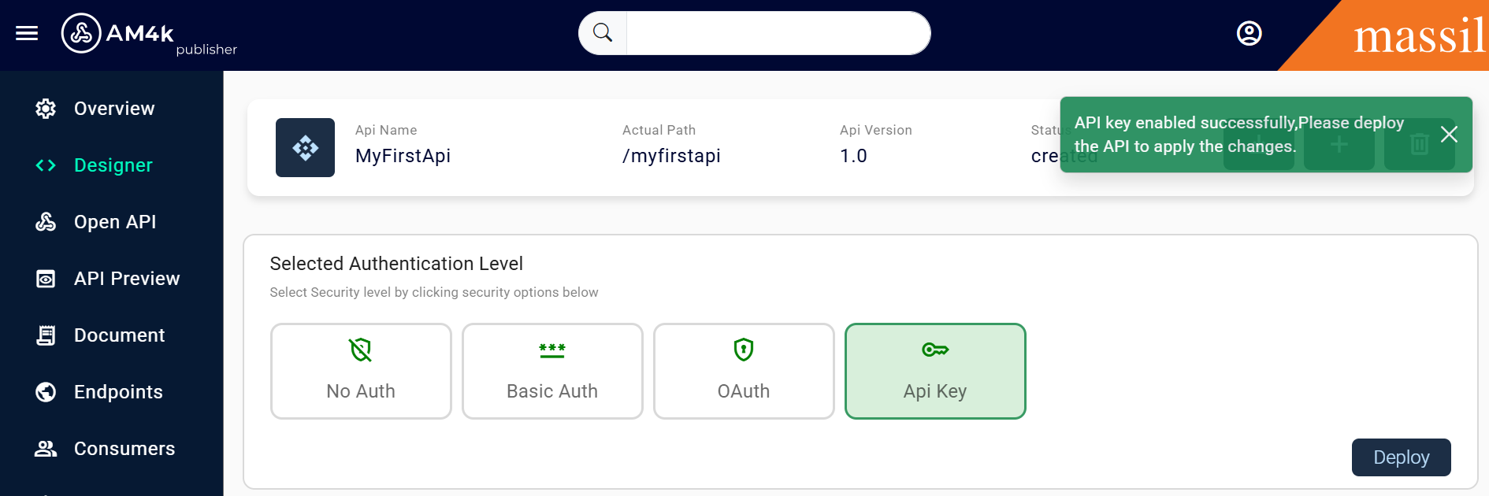Click inside the top search field
The height and width of the screenshot is (496, 1489).
777,33
